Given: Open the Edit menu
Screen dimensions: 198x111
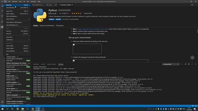Looking at the screenshot, I should (x=9, y=2).
